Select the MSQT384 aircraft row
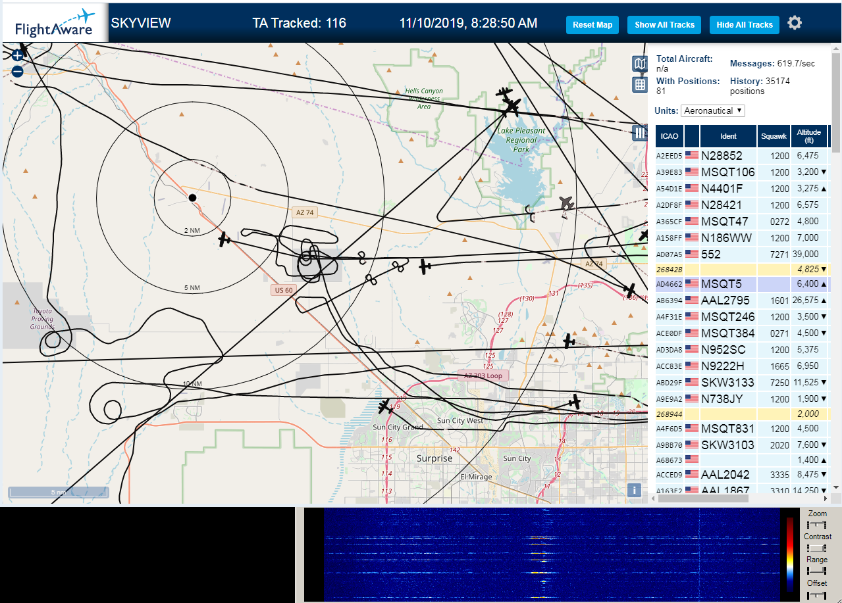Image resolution: width=842 pixels, height=603 pixels. [x=743, y=333]
